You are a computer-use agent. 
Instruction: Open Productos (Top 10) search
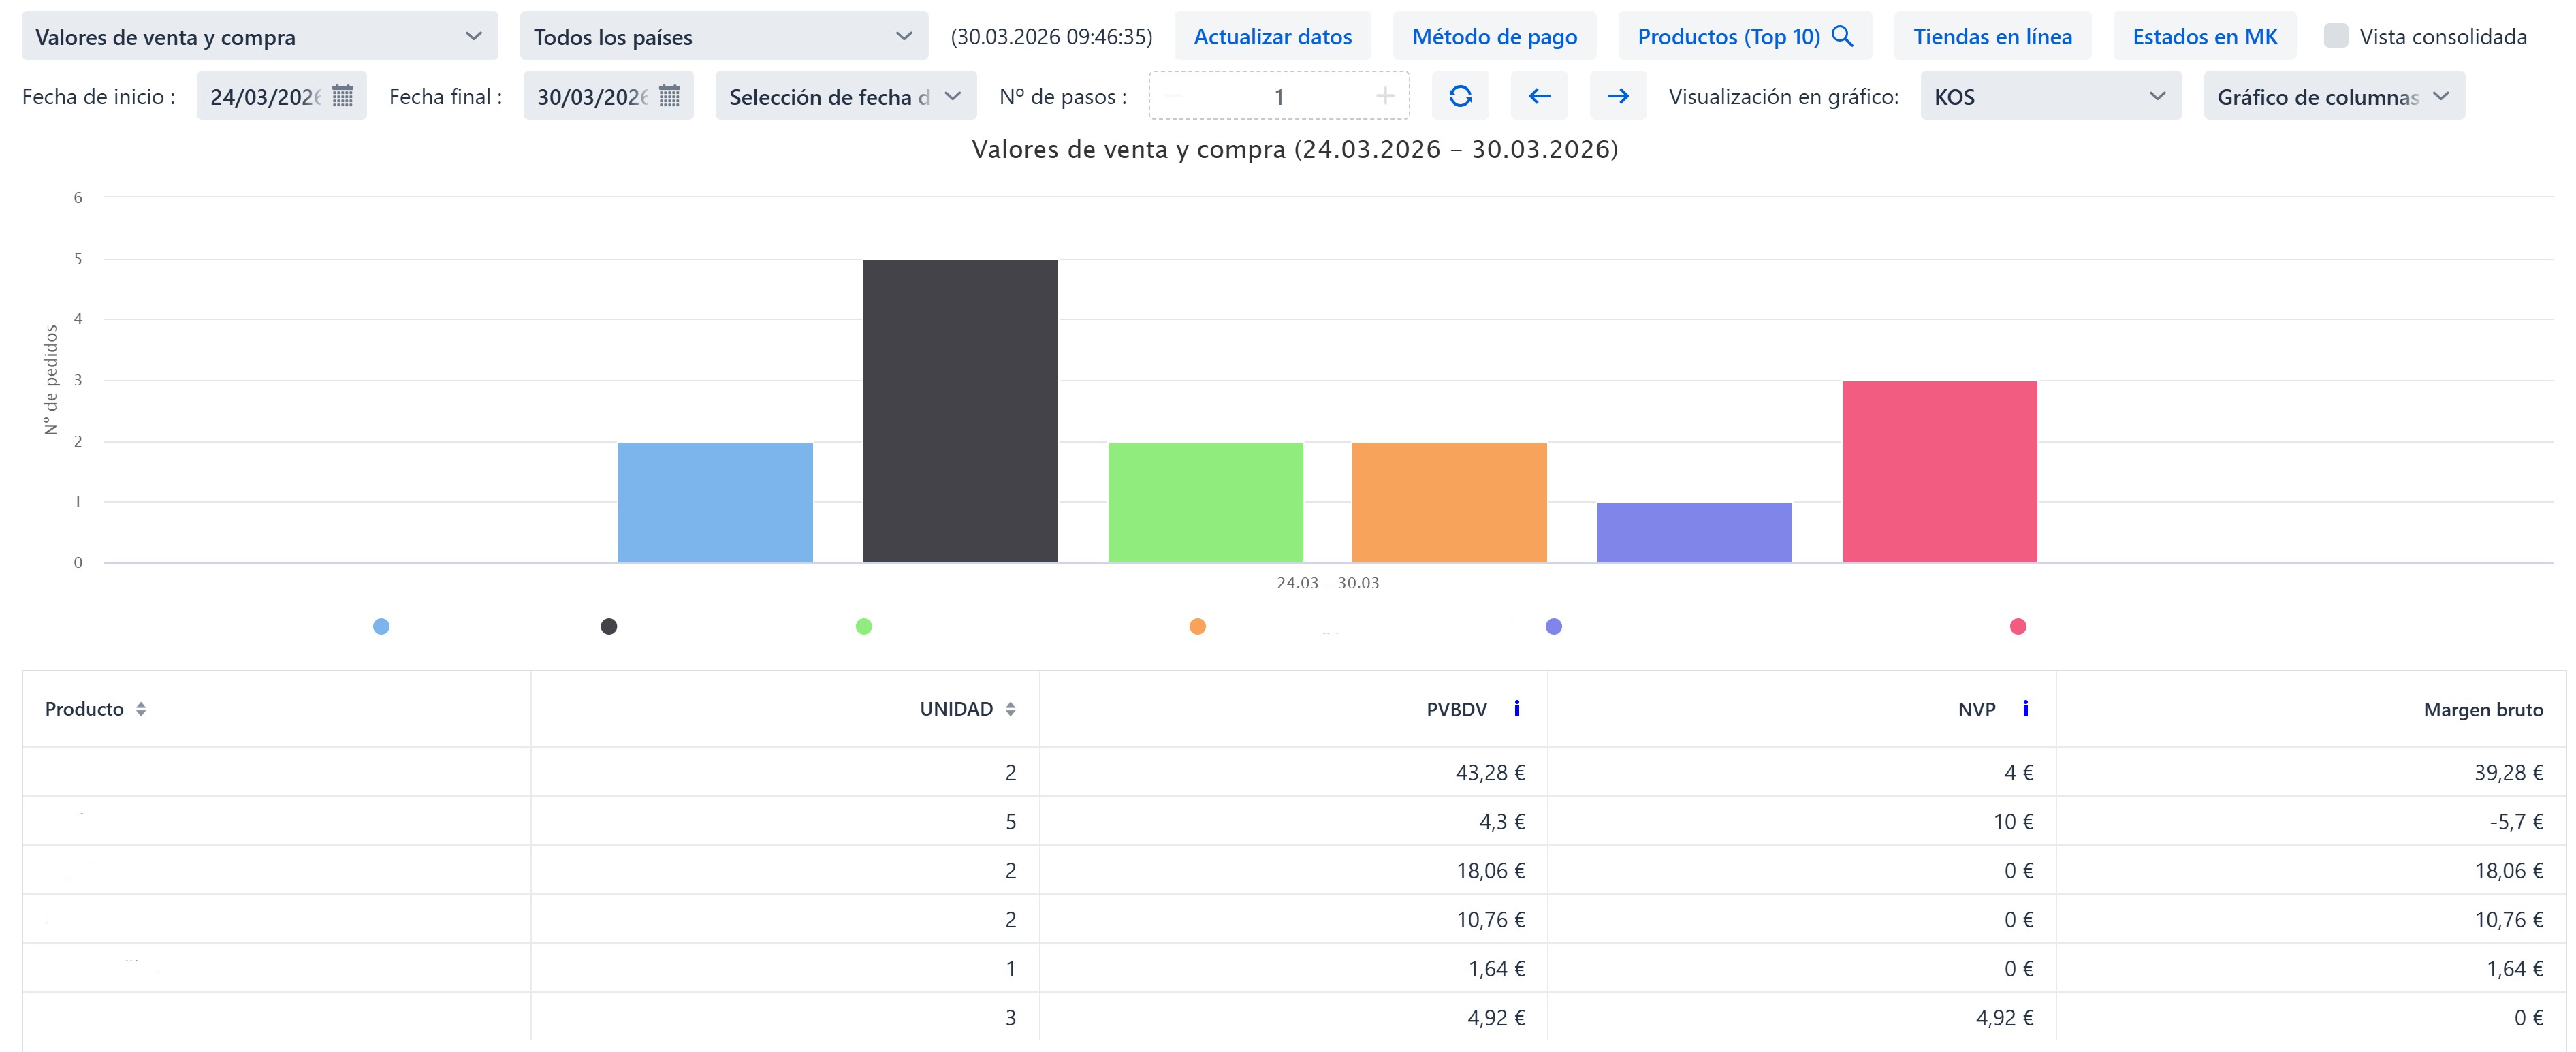click(1744, 37)
